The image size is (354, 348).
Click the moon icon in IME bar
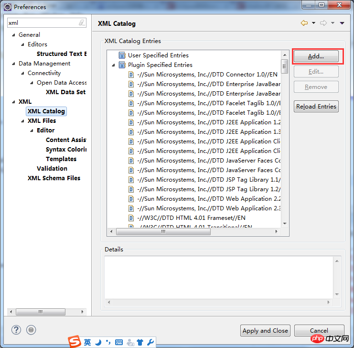click(98, 342)
